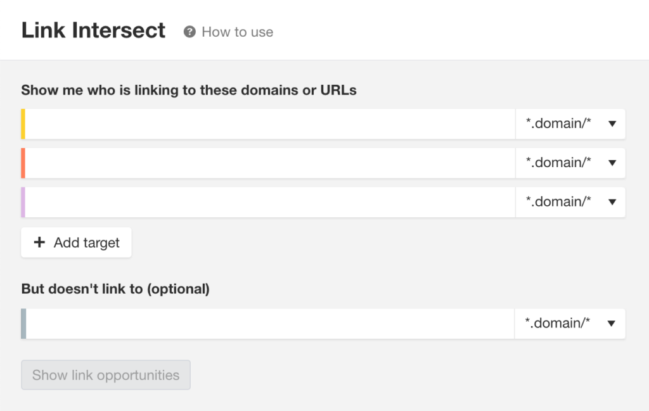Click the plus icon in Add target

39,243
